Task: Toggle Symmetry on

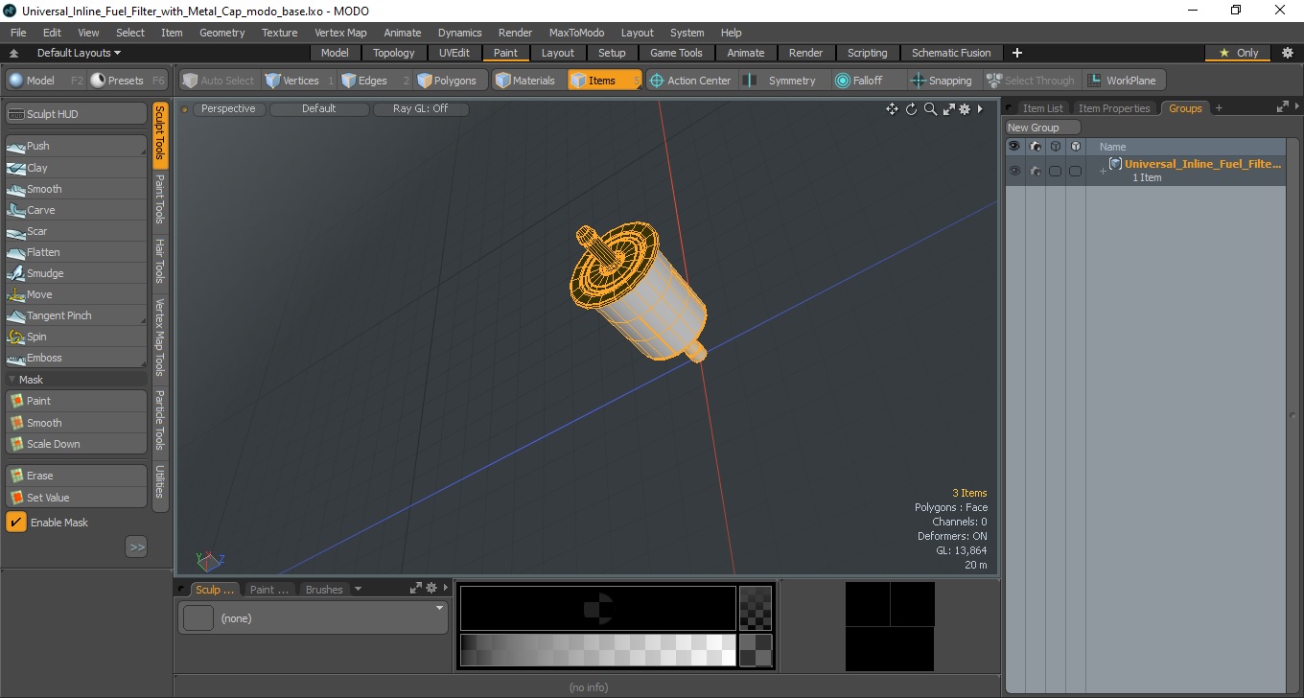Action: (781, 81)
